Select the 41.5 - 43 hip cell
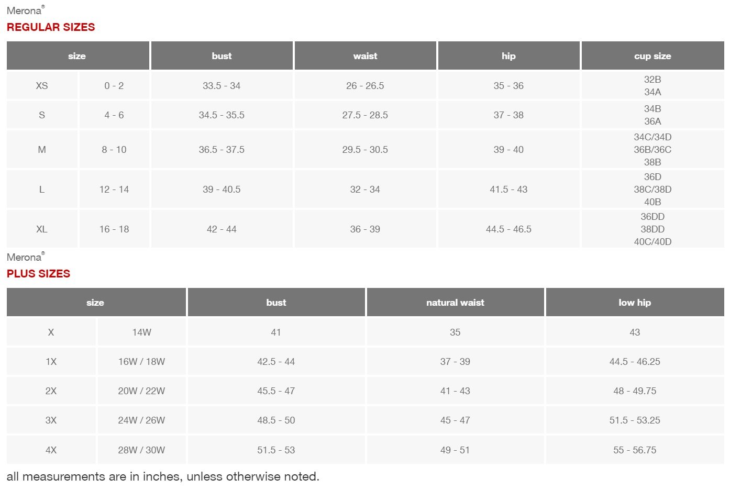This screenshot has height=490, width=730. click(x=508, y=190)
